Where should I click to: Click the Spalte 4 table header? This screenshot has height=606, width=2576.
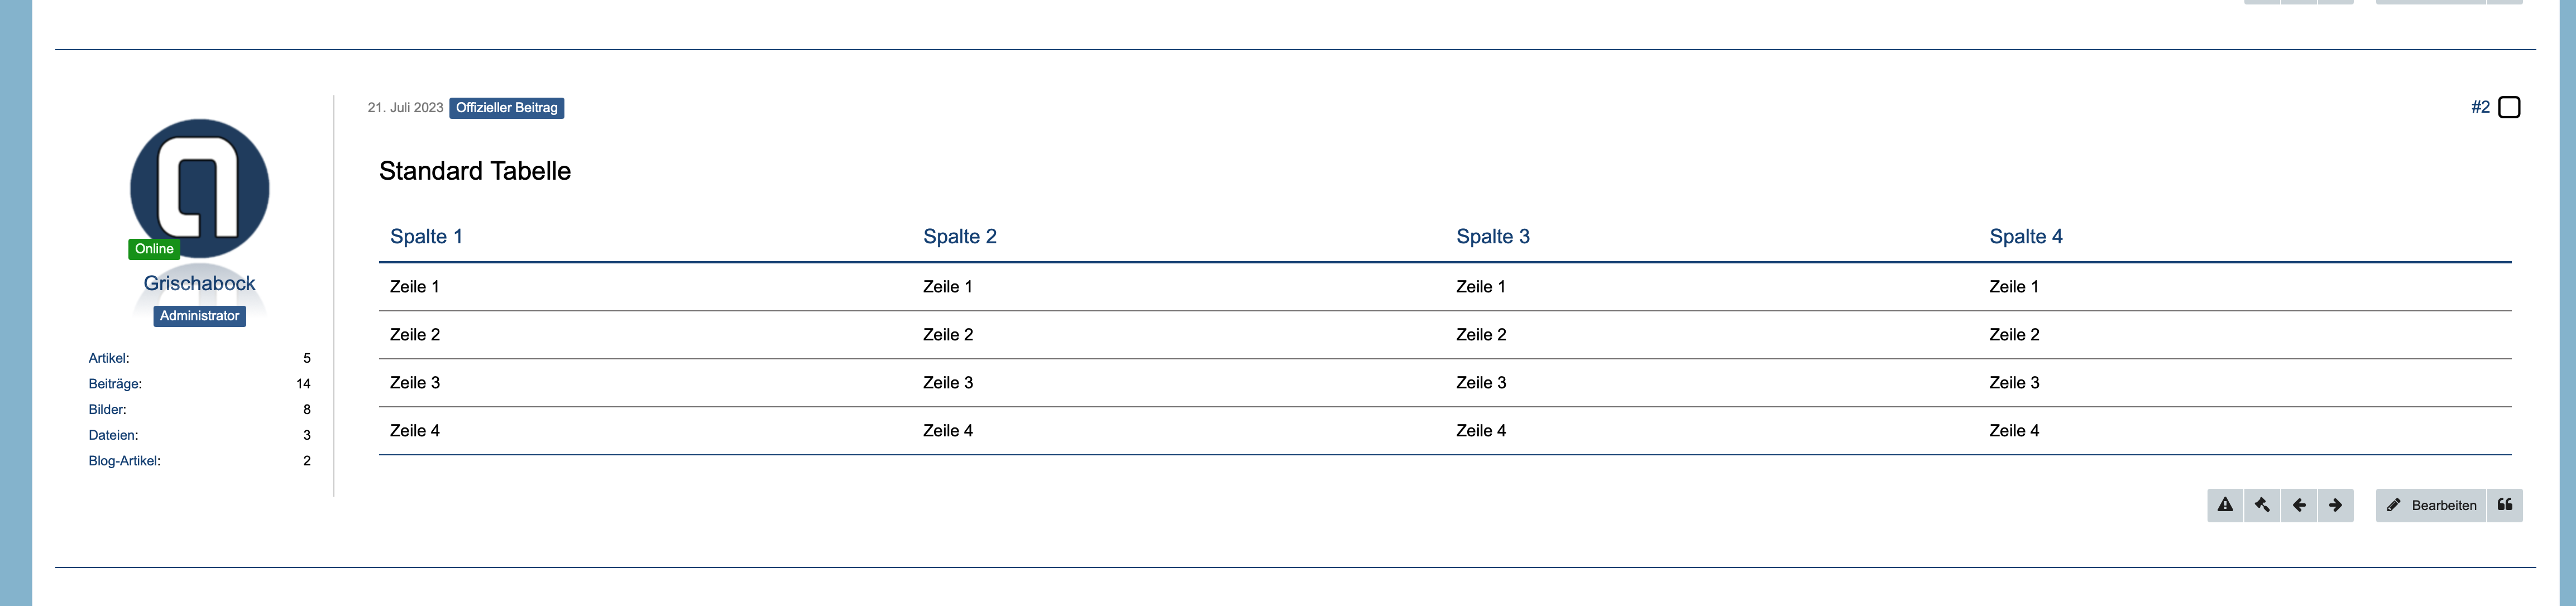(2025, 236)
